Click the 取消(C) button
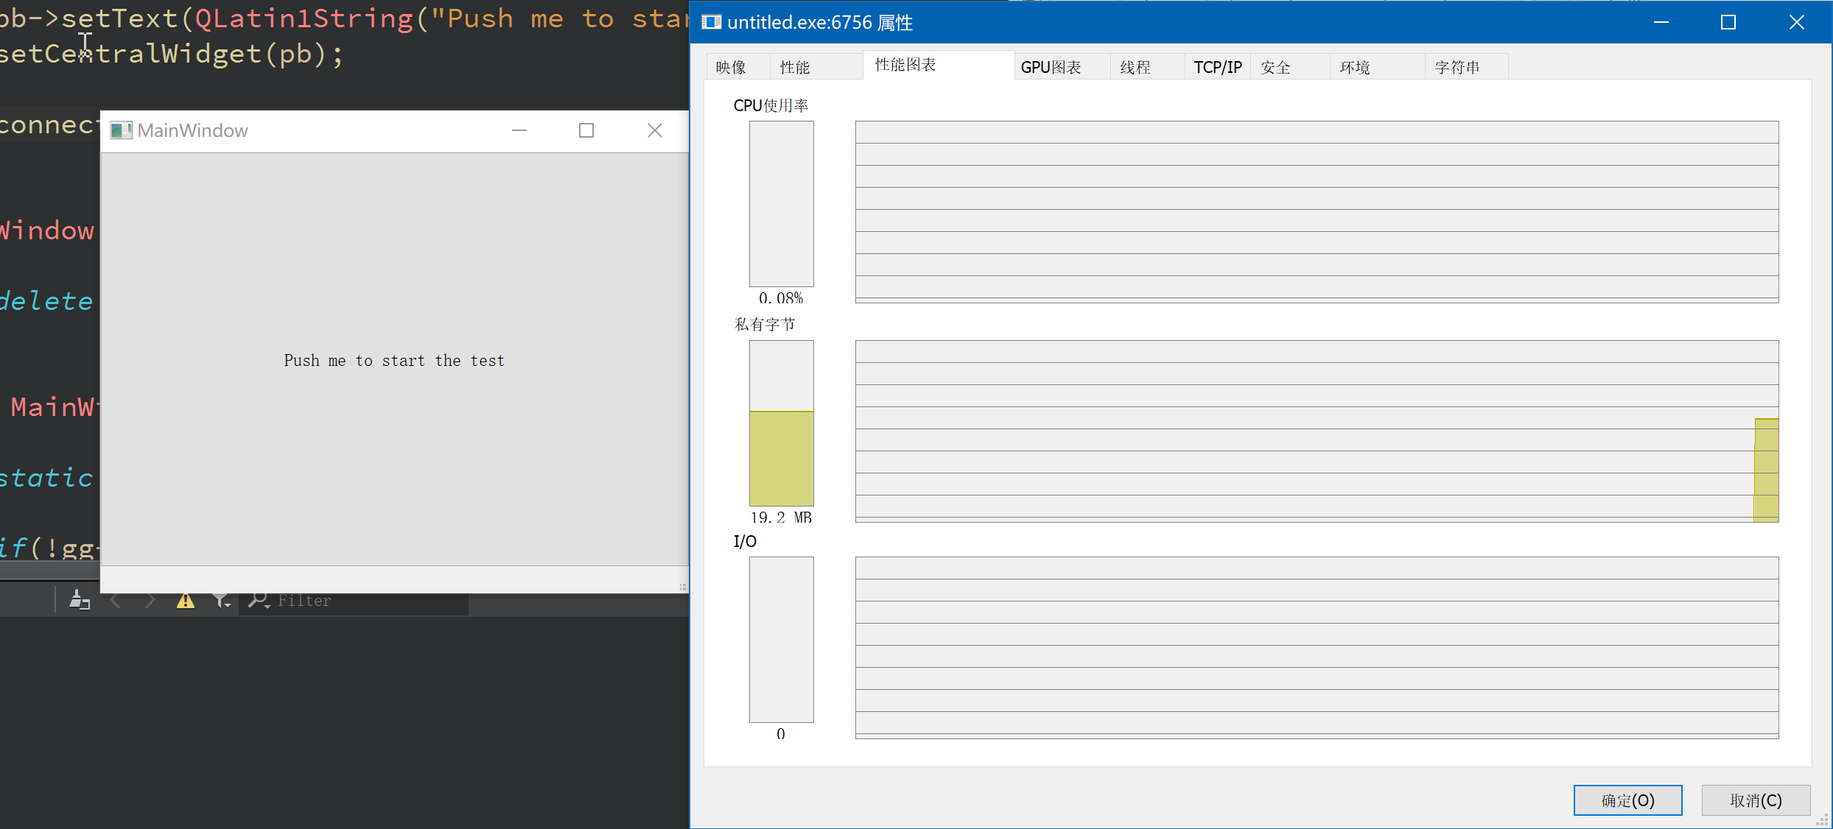Viewport: 1833px width, 829px height. pyautogui.click(x=1756, y=800)
